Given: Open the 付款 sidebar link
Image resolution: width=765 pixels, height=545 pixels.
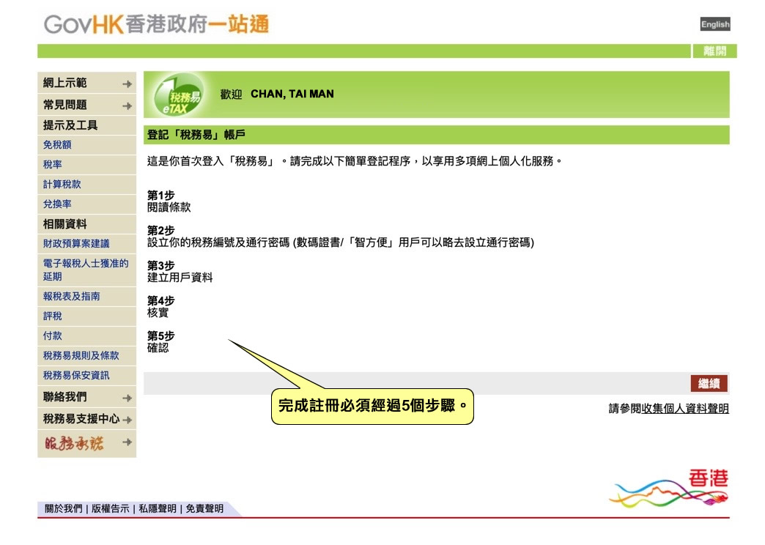Looking at the screenshot, I should pyautogui.click(x=52, y=335).
